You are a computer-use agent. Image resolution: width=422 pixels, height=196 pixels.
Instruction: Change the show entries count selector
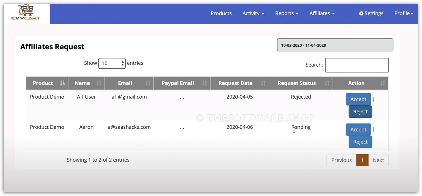(x=112, y=63)
